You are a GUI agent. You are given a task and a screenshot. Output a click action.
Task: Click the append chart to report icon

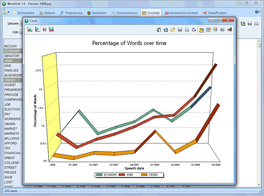click(166, 30)
